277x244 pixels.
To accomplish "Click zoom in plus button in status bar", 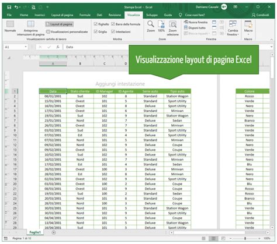I will coord(259,238).
